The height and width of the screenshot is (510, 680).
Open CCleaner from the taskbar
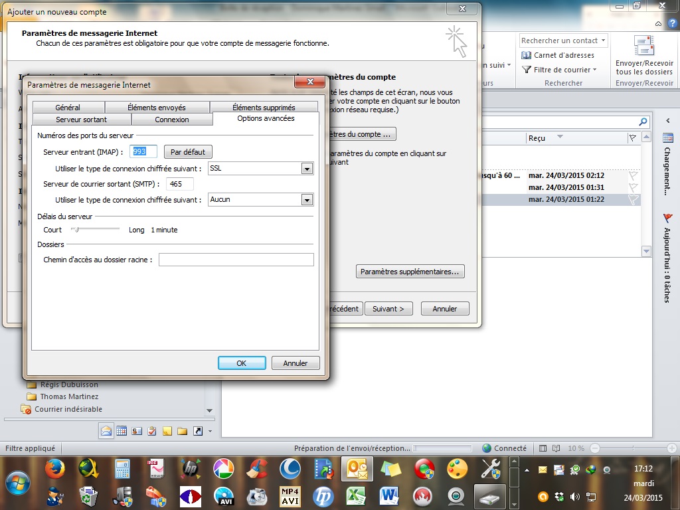pos(257,469)
